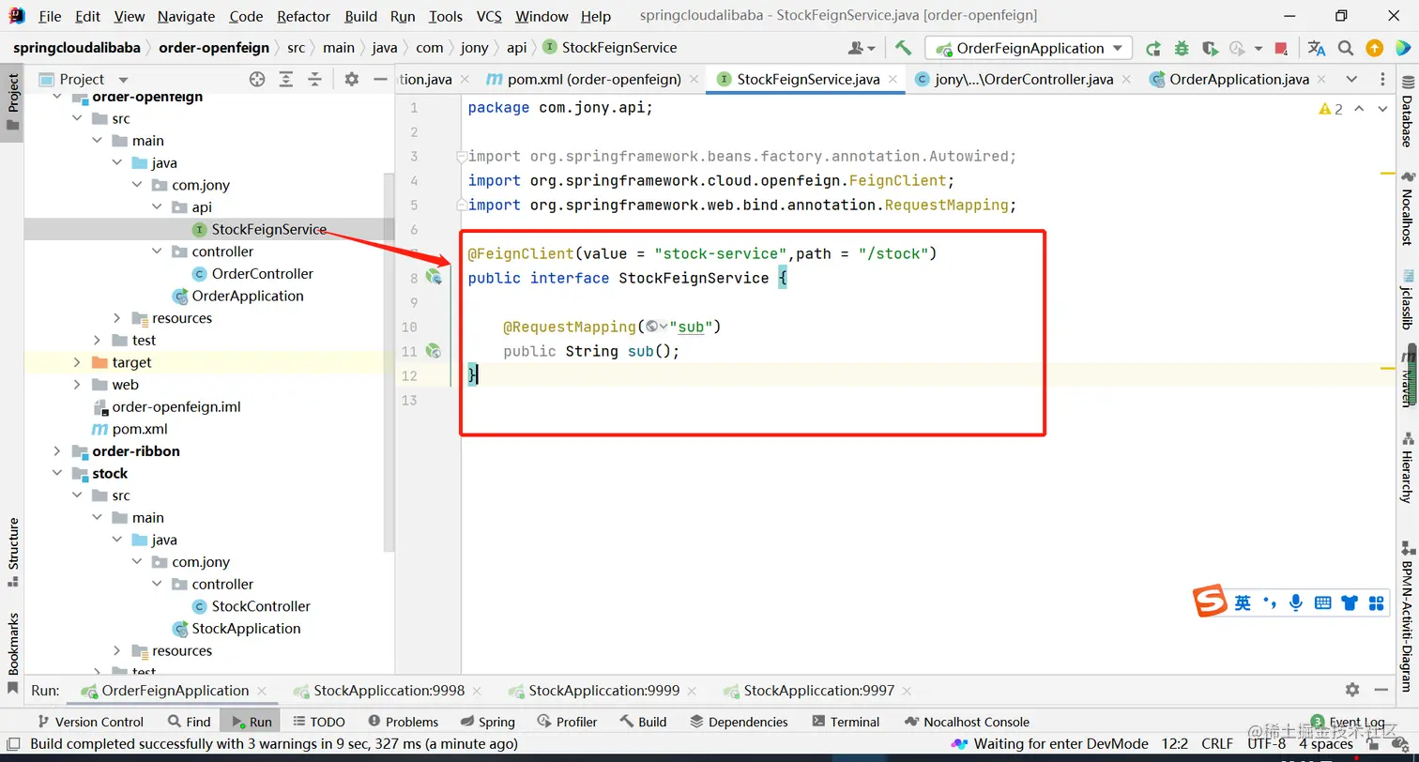Open the Problems tool window

tap(403, 722)
